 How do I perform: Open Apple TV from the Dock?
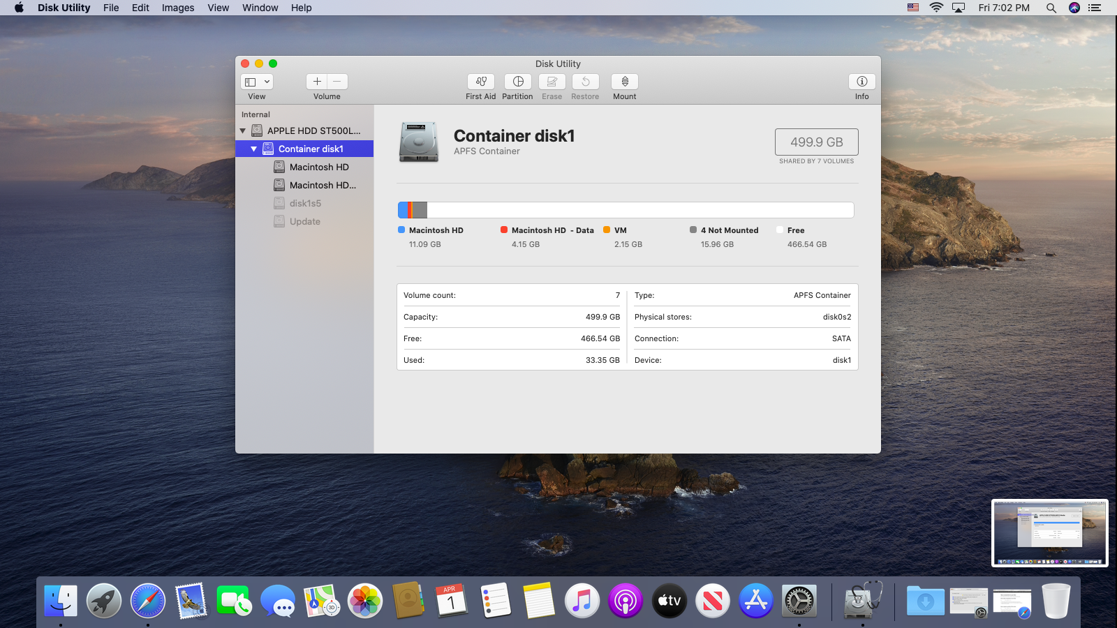pos(670,600)
